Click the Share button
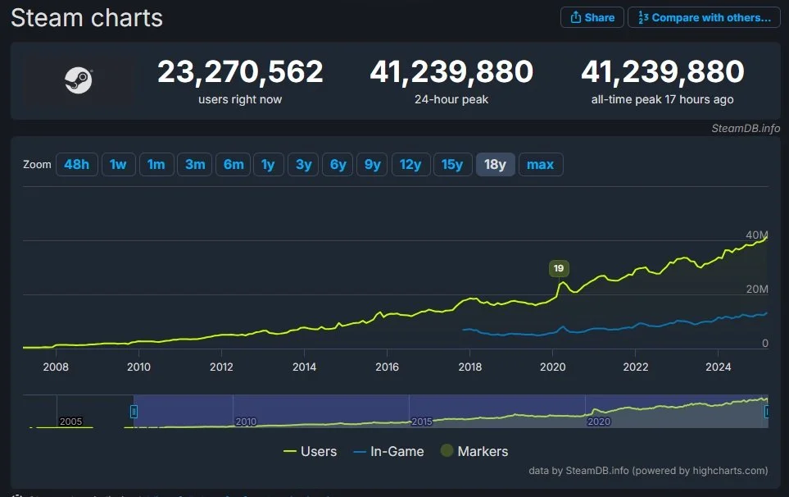 coord(592,17)
